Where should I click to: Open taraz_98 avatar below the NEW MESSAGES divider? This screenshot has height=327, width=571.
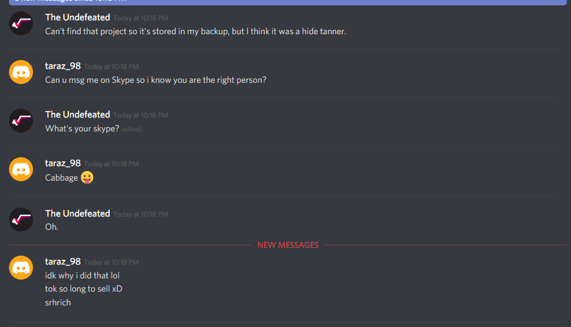click(x=21, y=268)
